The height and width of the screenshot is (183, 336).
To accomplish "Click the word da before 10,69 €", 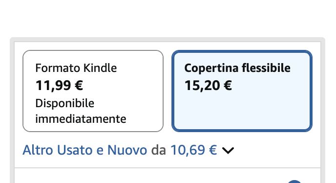I will pos(159,150).
